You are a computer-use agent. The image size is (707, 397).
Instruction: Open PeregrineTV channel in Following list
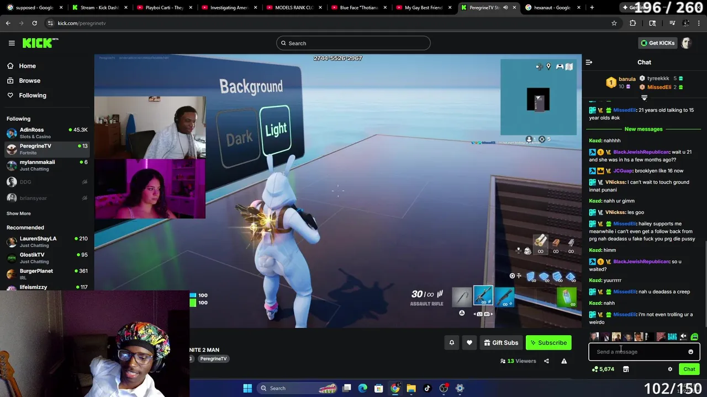pyautogui.click(x=47, y=149)
